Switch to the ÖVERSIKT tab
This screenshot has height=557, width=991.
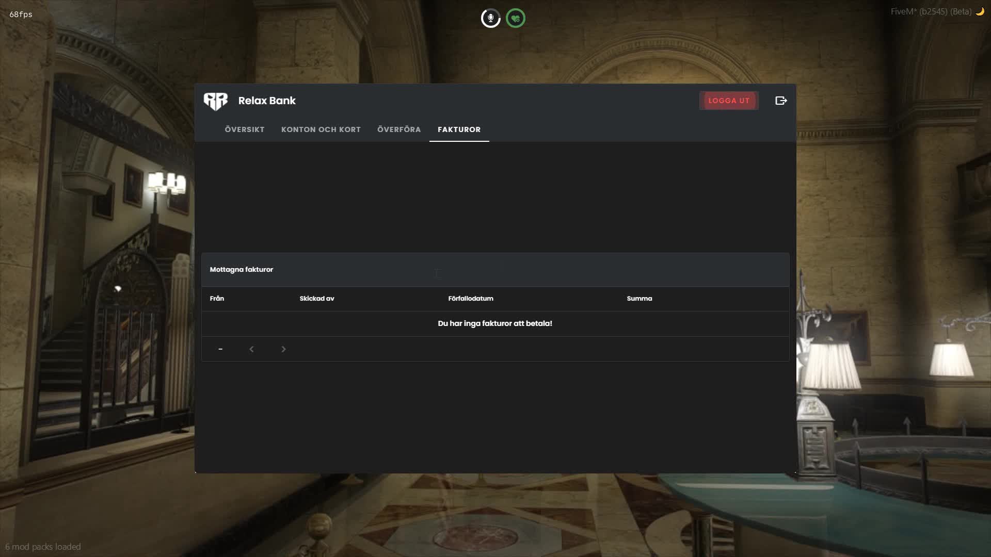244,129
